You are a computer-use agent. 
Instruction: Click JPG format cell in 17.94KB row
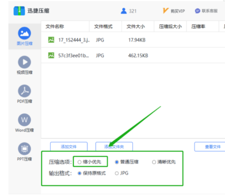pos(100,40)
